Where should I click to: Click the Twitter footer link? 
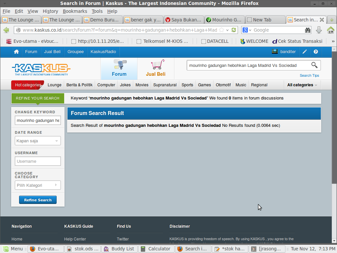pos(123,239)
